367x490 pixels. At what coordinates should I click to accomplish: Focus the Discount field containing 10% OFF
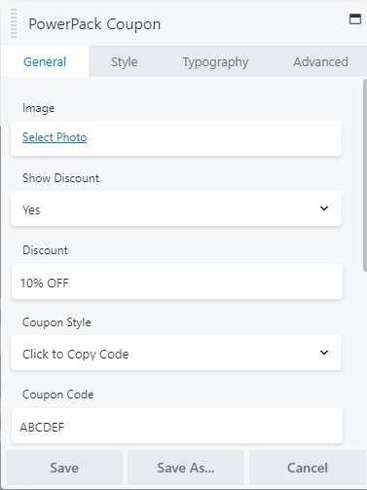[x=177, y=282]
